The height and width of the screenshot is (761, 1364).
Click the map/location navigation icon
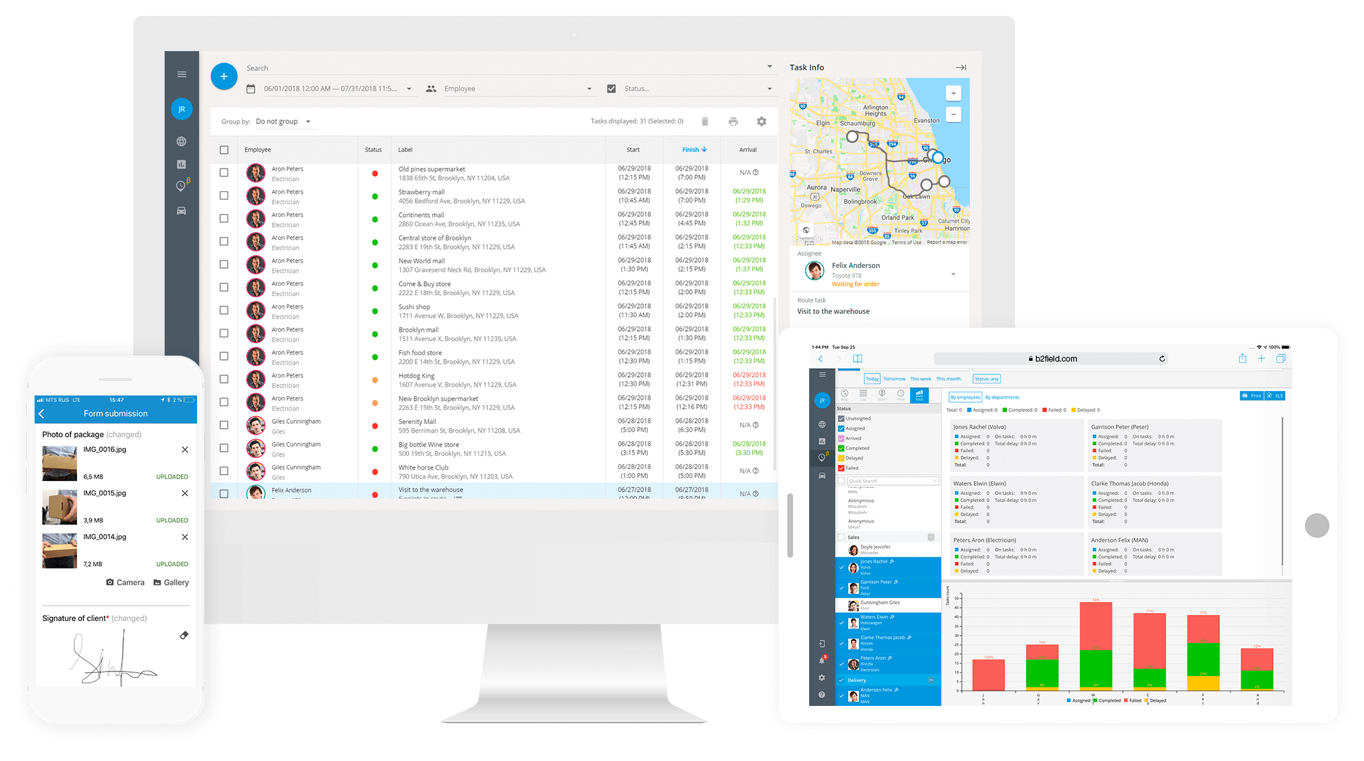(x=181, y=187)
